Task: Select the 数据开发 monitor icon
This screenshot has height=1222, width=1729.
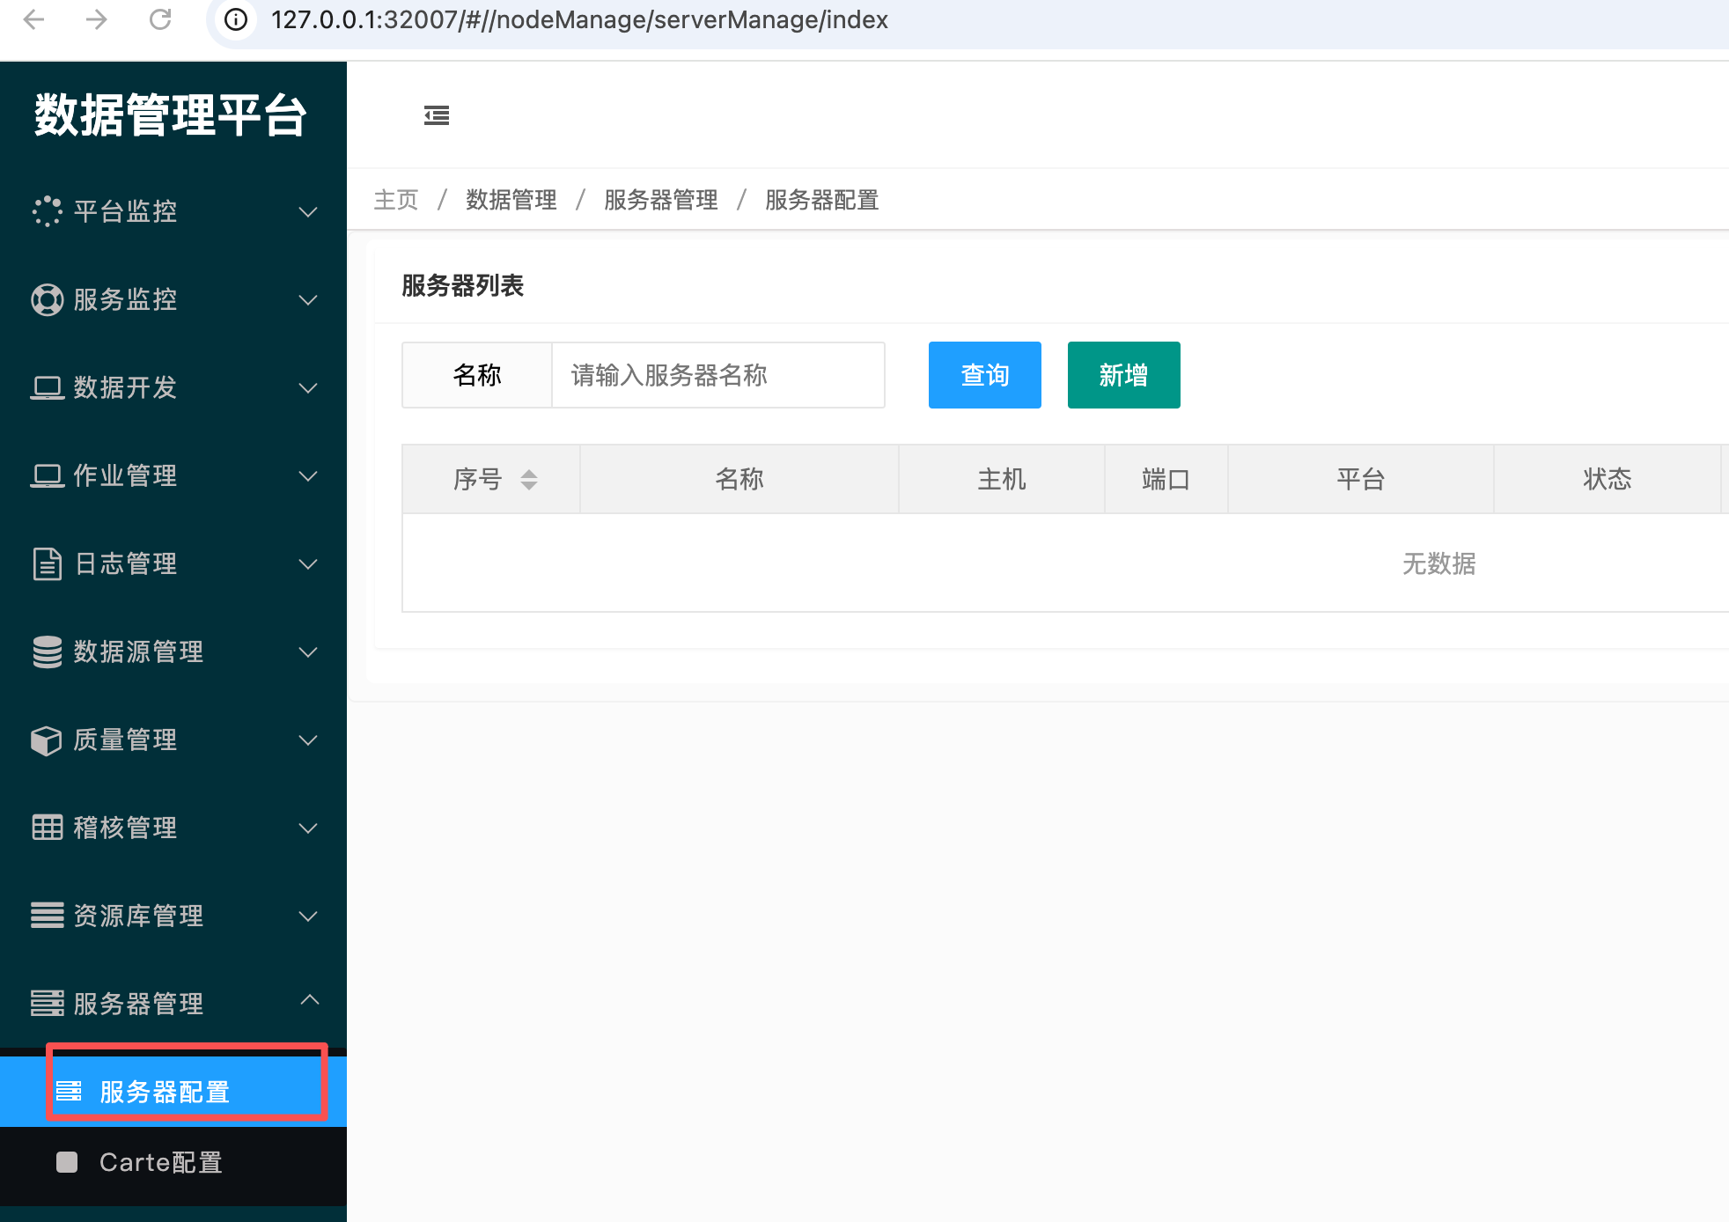Action: tap(47, 387)
